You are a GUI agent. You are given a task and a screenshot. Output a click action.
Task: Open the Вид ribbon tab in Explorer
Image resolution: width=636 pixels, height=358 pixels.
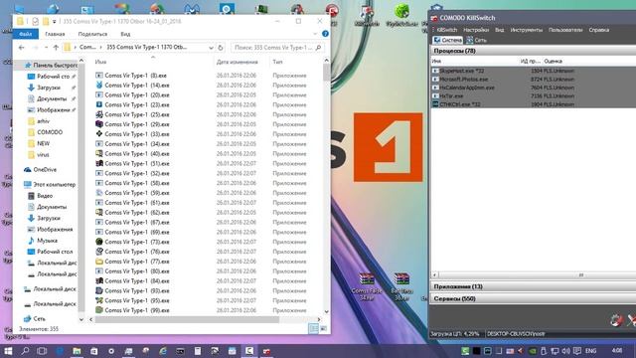(125, 34)
